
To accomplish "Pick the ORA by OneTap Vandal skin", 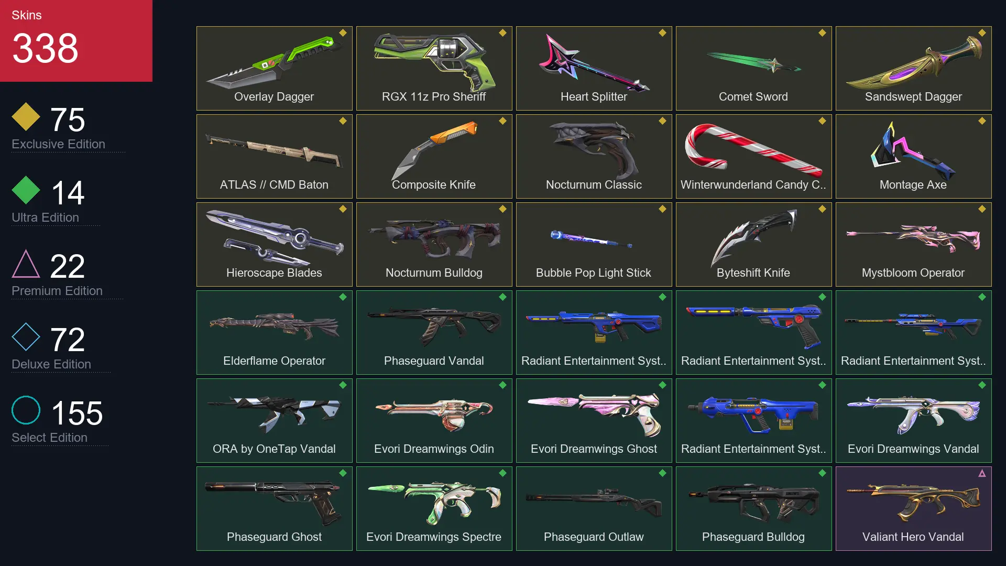I will 274,420.
